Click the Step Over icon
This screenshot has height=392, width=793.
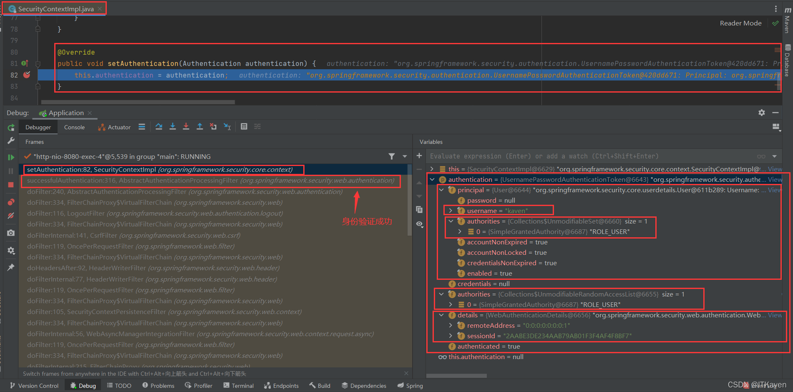(159, 126)
